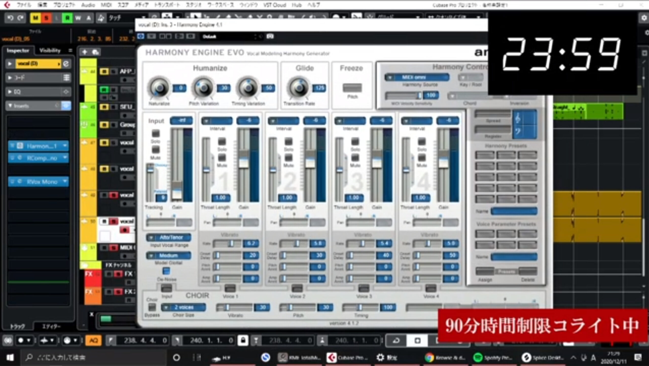
Task: Switch to Chrome in the taskbar
Action: (x=446, y=357)
